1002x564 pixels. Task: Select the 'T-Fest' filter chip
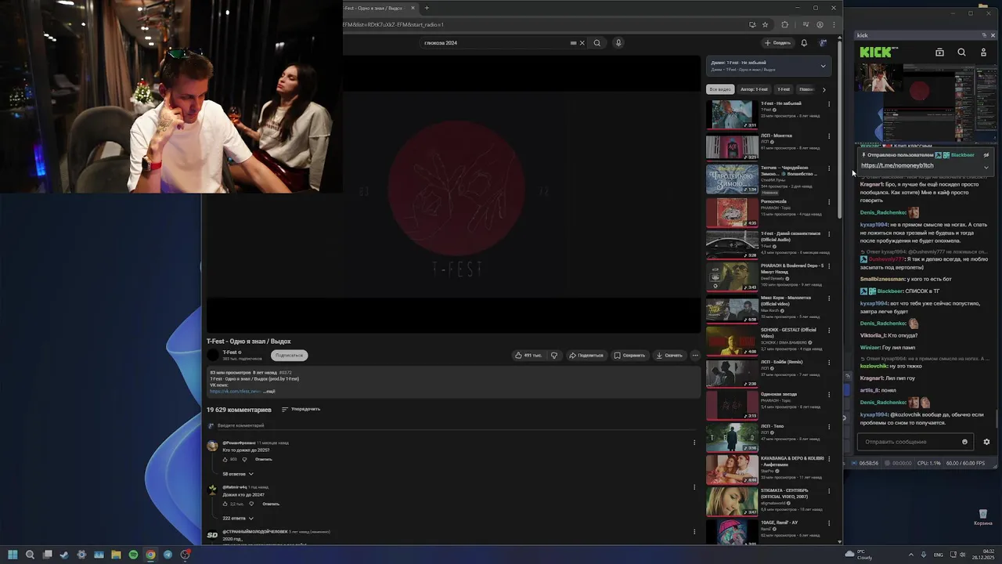(784, 89)
